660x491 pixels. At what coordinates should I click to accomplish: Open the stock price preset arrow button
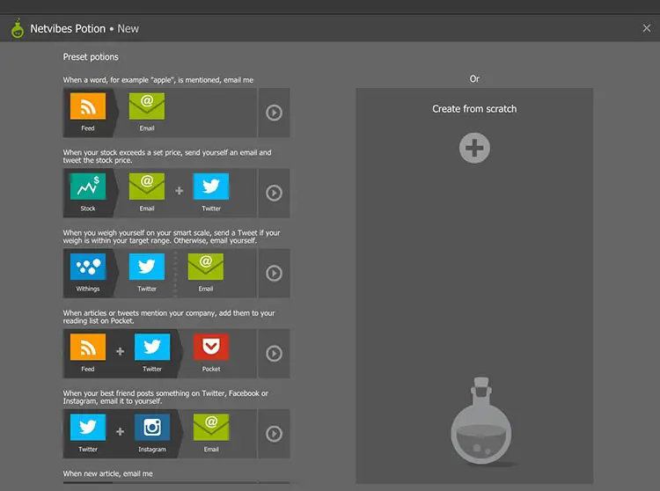click(274, 193)
